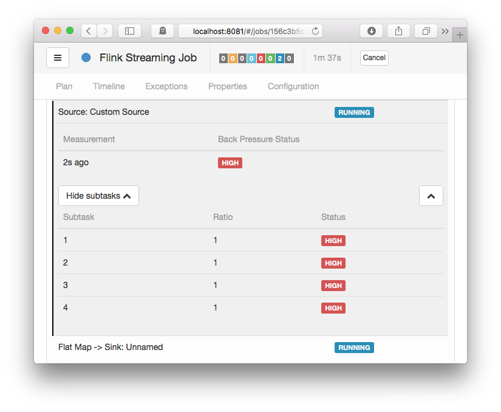The image size is (501, 412).
Task: Click the Ghostery ghost extension icon
Action: (162, 31)
